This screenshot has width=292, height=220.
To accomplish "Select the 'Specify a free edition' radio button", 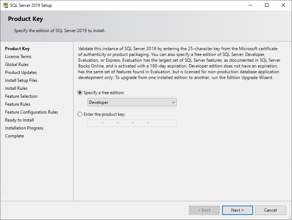I will tap(80, 93).
